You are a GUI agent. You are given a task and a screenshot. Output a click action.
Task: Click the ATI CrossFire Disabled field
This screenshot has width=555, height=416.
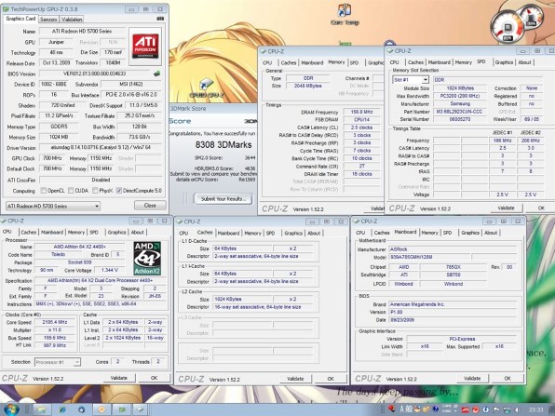(x=101, y=180)
